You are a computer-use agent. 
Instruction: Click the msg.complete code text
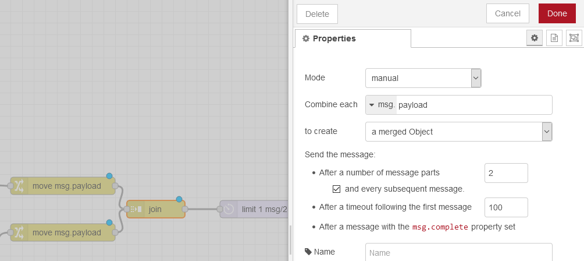[x=440, y=227]
